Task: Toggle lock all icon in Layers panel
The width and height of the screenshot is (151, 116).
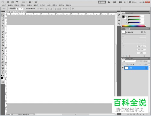Action: click(133, 64)
